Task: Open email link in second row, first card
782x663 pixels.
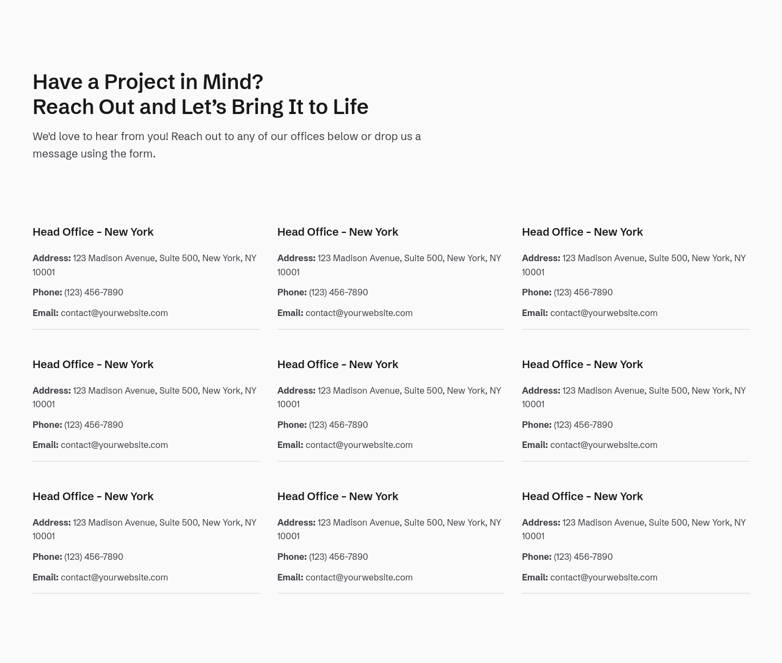Action: pos(114,445)
